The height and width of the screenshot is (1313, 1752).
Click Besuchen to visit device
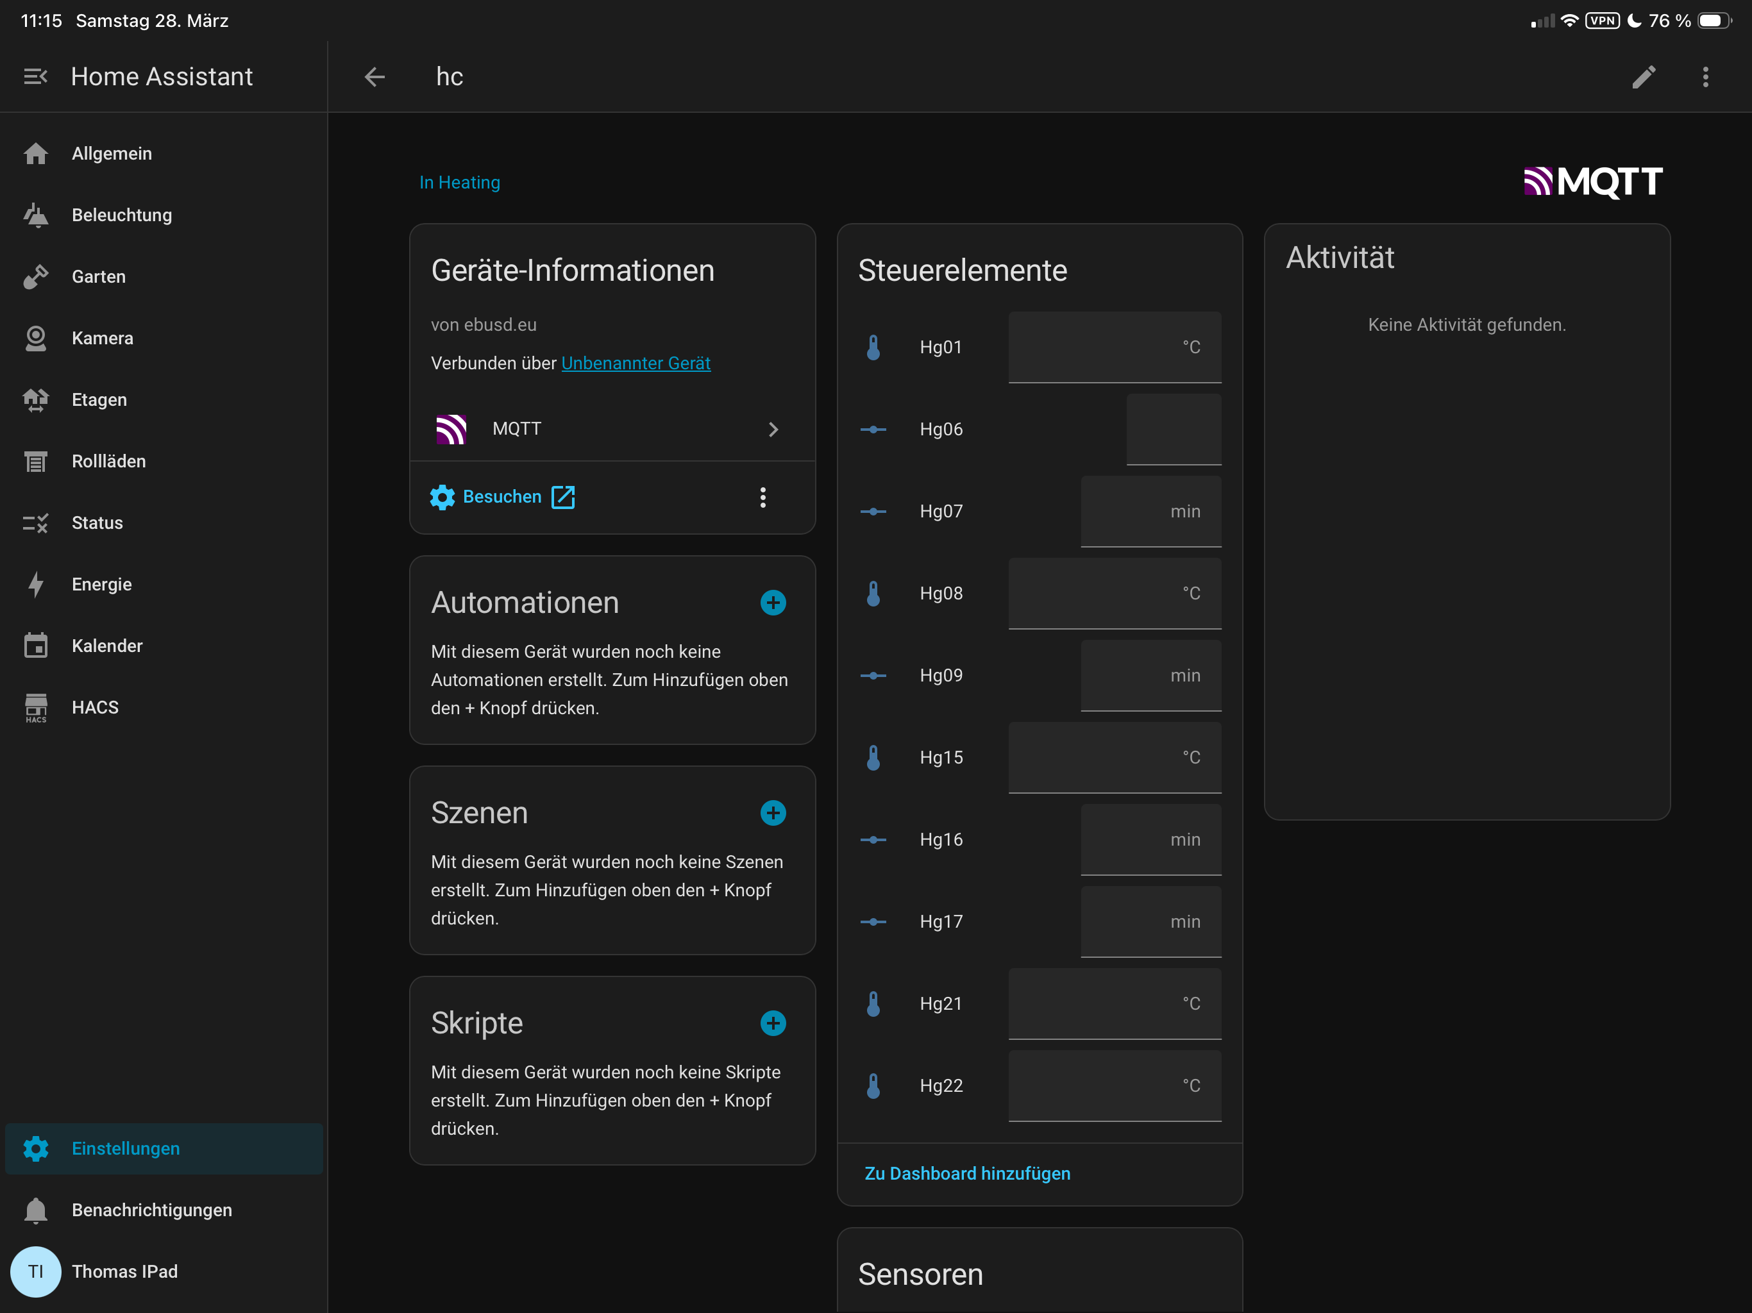click(x=502, y=496)
